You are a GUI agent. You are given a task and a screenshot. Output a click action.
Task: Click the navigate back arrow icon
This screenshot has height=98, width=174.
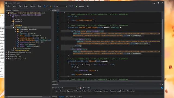[45, 6]
